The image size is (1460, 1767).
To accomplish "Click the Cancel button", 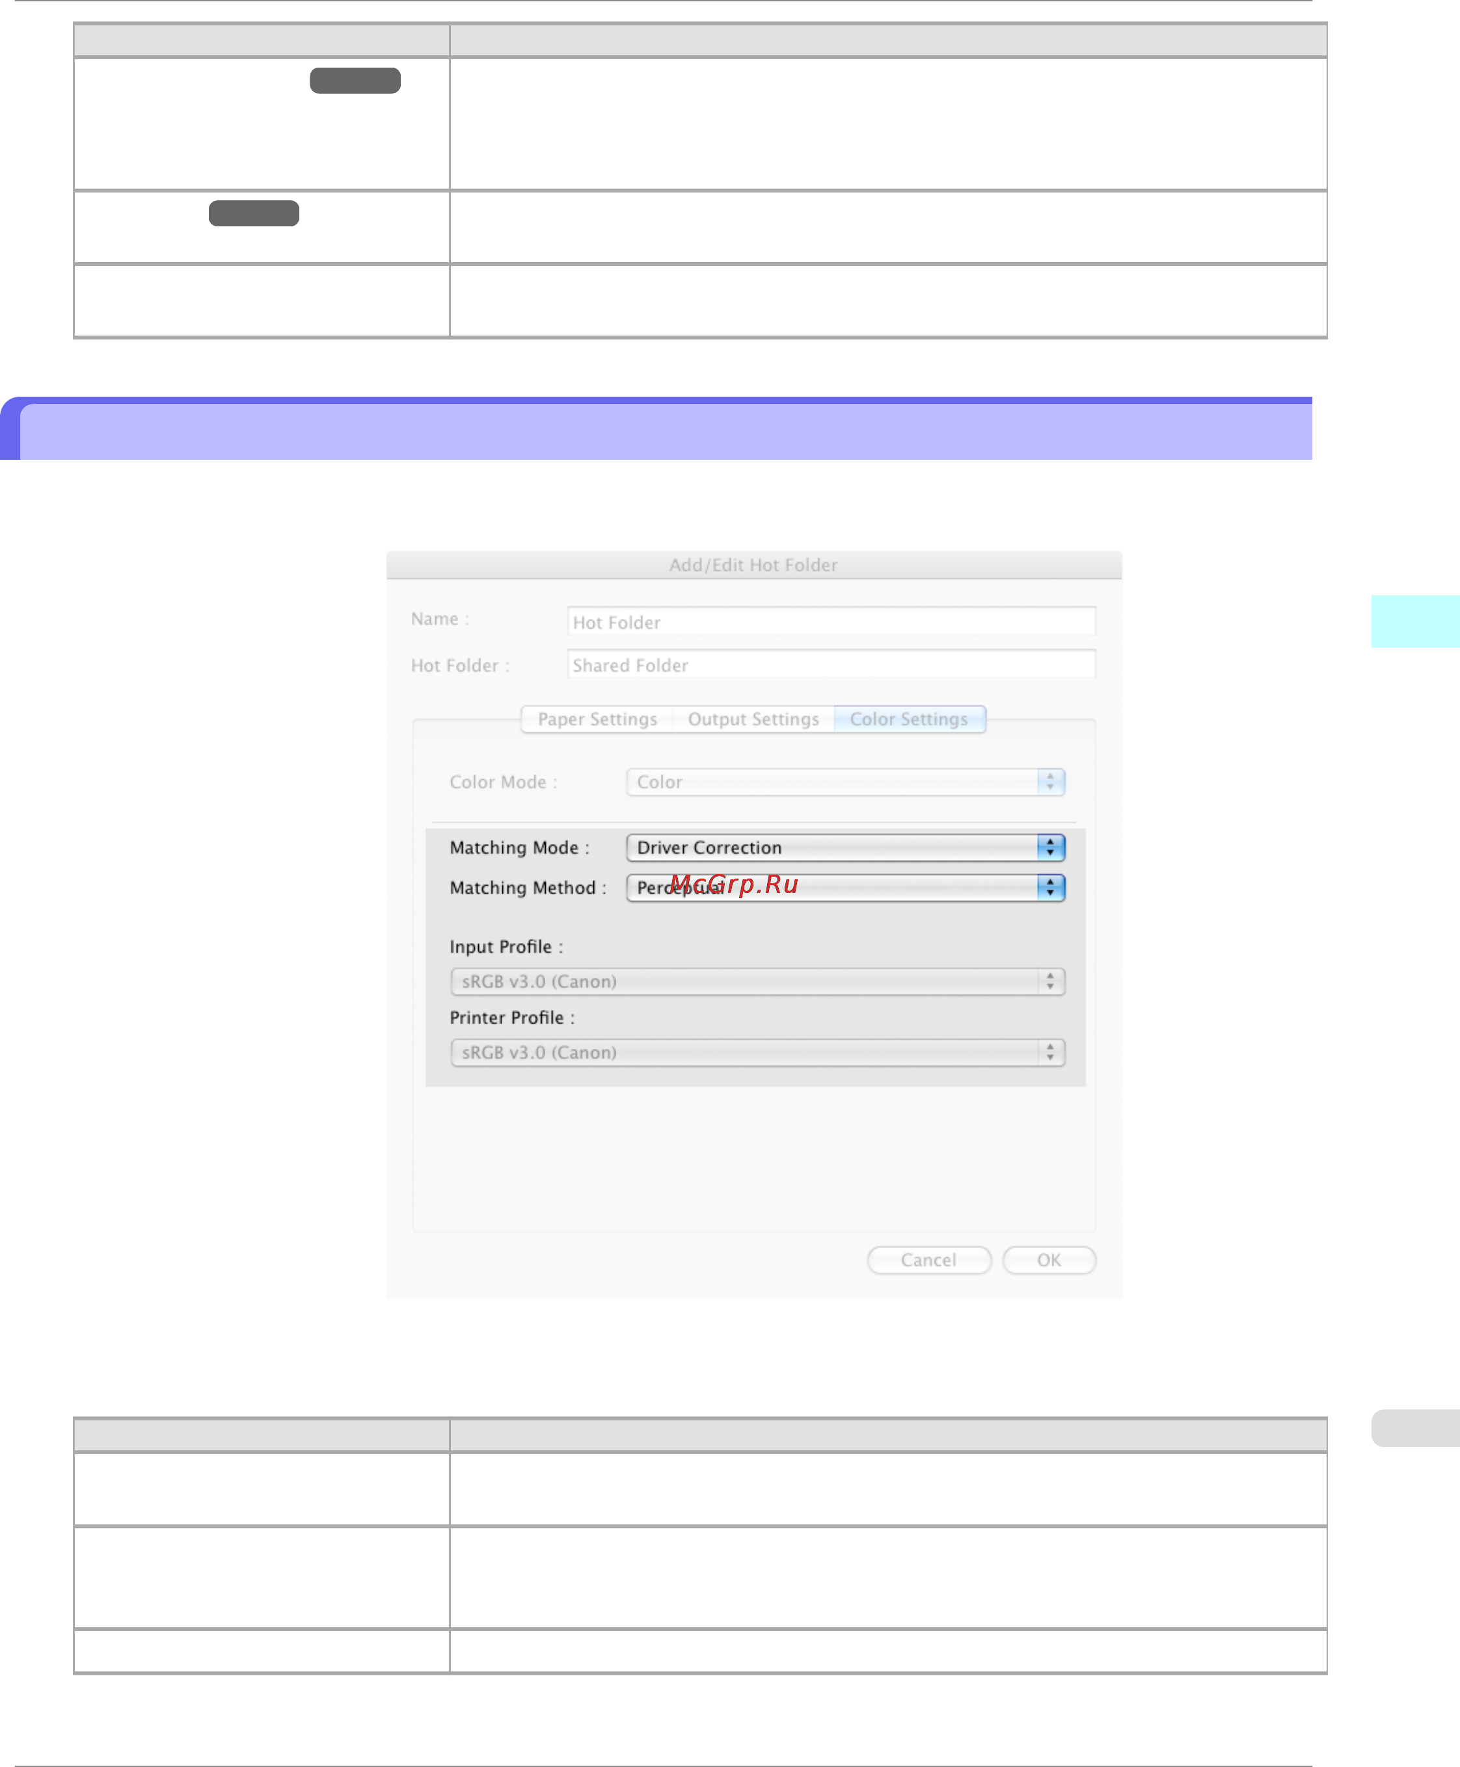I will coord(929,1260).
